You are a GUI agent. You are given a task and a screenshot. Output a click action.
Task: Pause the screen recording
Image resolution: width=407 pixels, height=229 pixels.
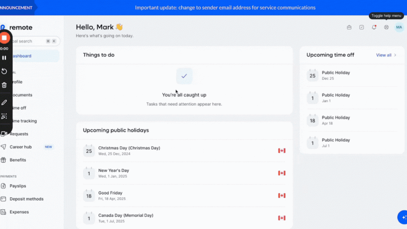(4, 58)
